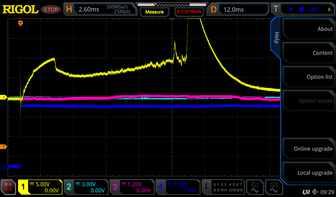This screenshot has width=336, height=197.
Task: Select the channel 1 ground marker
Action: pyautogui.click(x=4, y=98)
